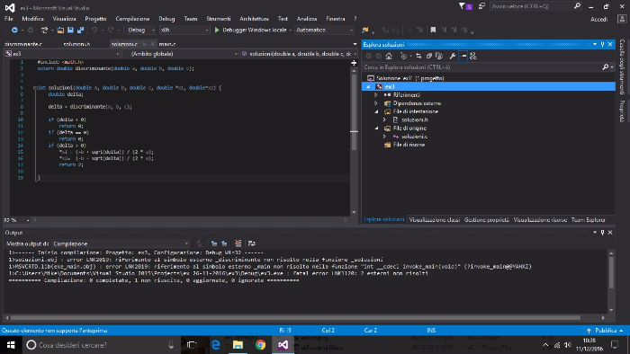Viewport: 630px width, 354px height.
Task: Open the Proprietà side tab
Action: pos(622,111)
